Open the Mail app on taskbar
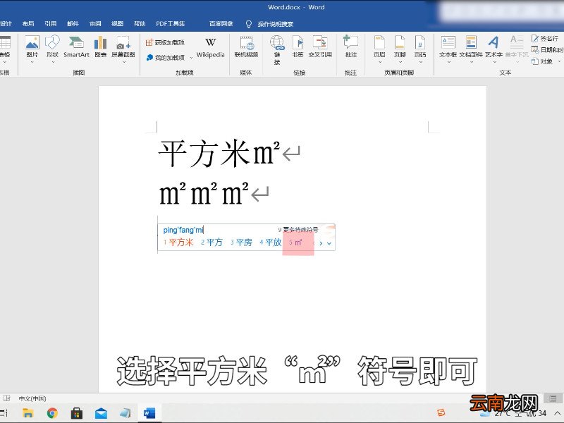This screenshot has height=423, width=564. pyautogui.click(x=101, y=412)
